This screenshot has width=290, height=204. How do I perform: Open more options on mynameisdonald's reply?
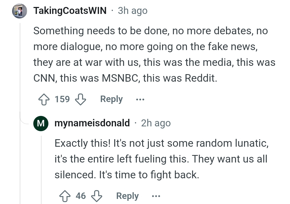[x=156, y=196]
